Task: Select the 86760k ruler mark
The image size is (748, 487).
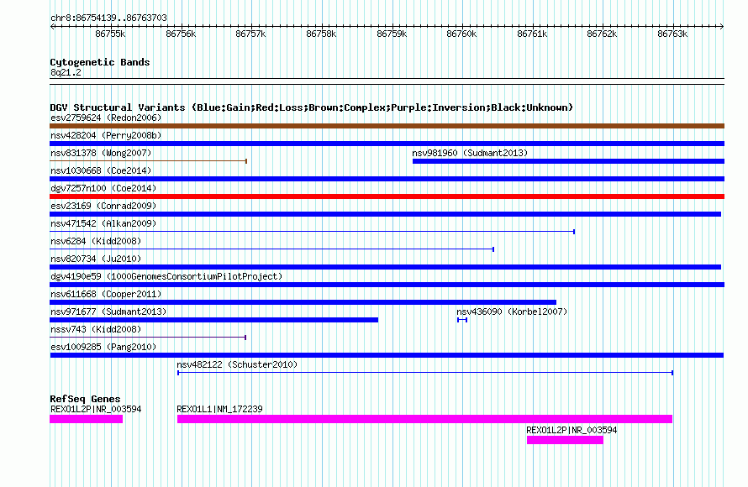Action: 461,34
